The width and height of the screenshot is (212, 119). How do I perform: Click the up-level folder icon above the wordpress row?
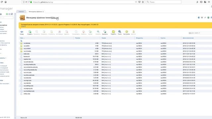21,41
